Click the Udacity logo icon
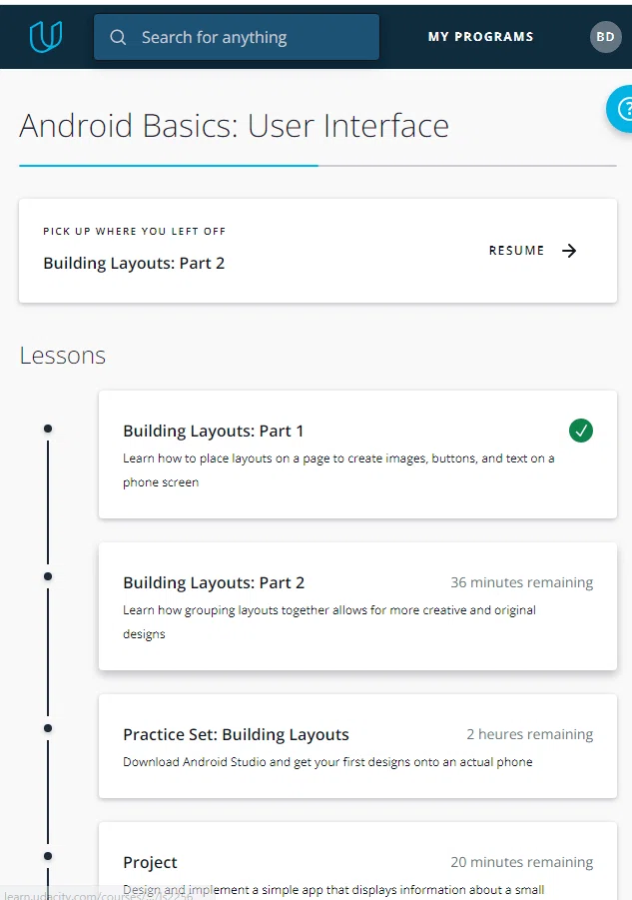 (46, 37)
